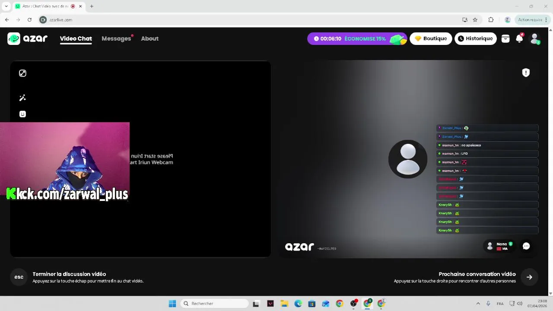
Task: Click Prochaine conversation vidéo
Action: pyautogui.click(x=477, y=274)
